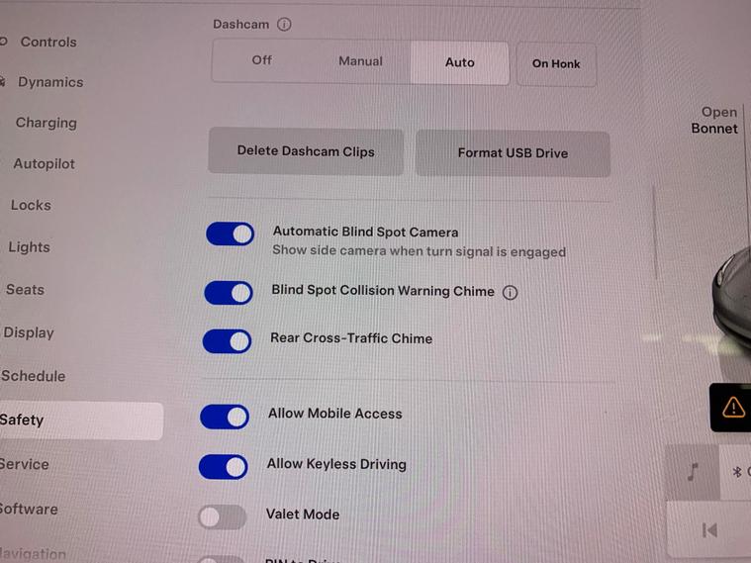Turn off Allow Mobile Access
This screenshot has width=751, height=563.
[225, 417]
